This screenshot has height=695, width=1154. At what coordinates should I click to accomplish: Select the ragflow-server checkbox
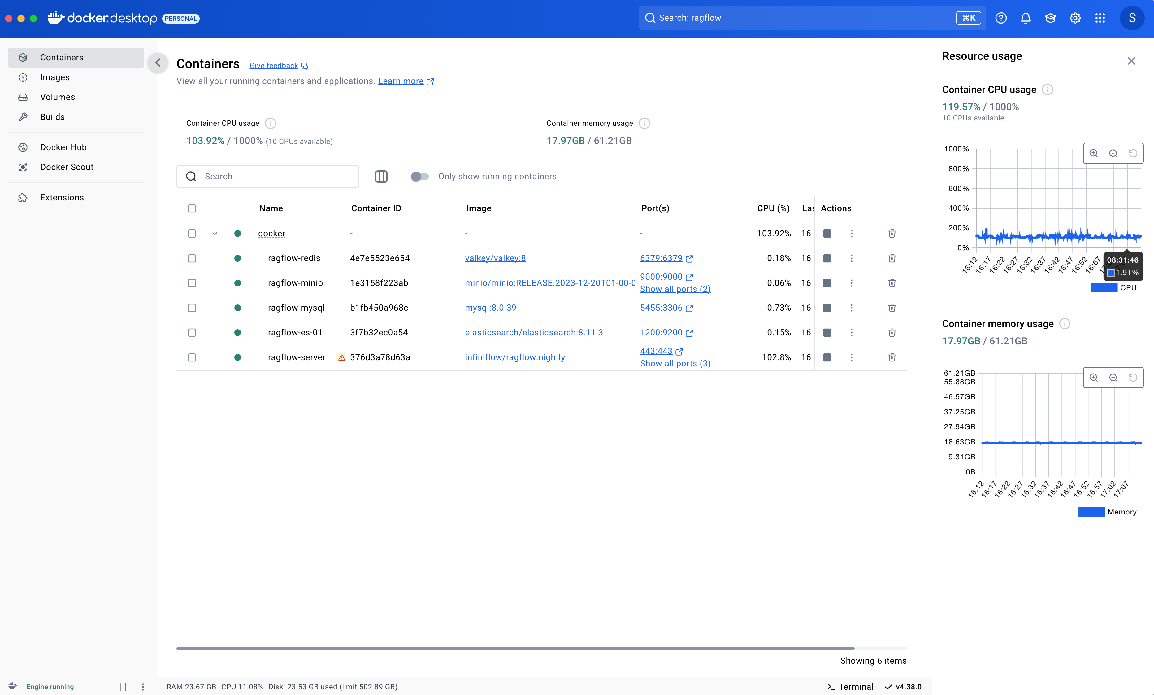[192, 357]
